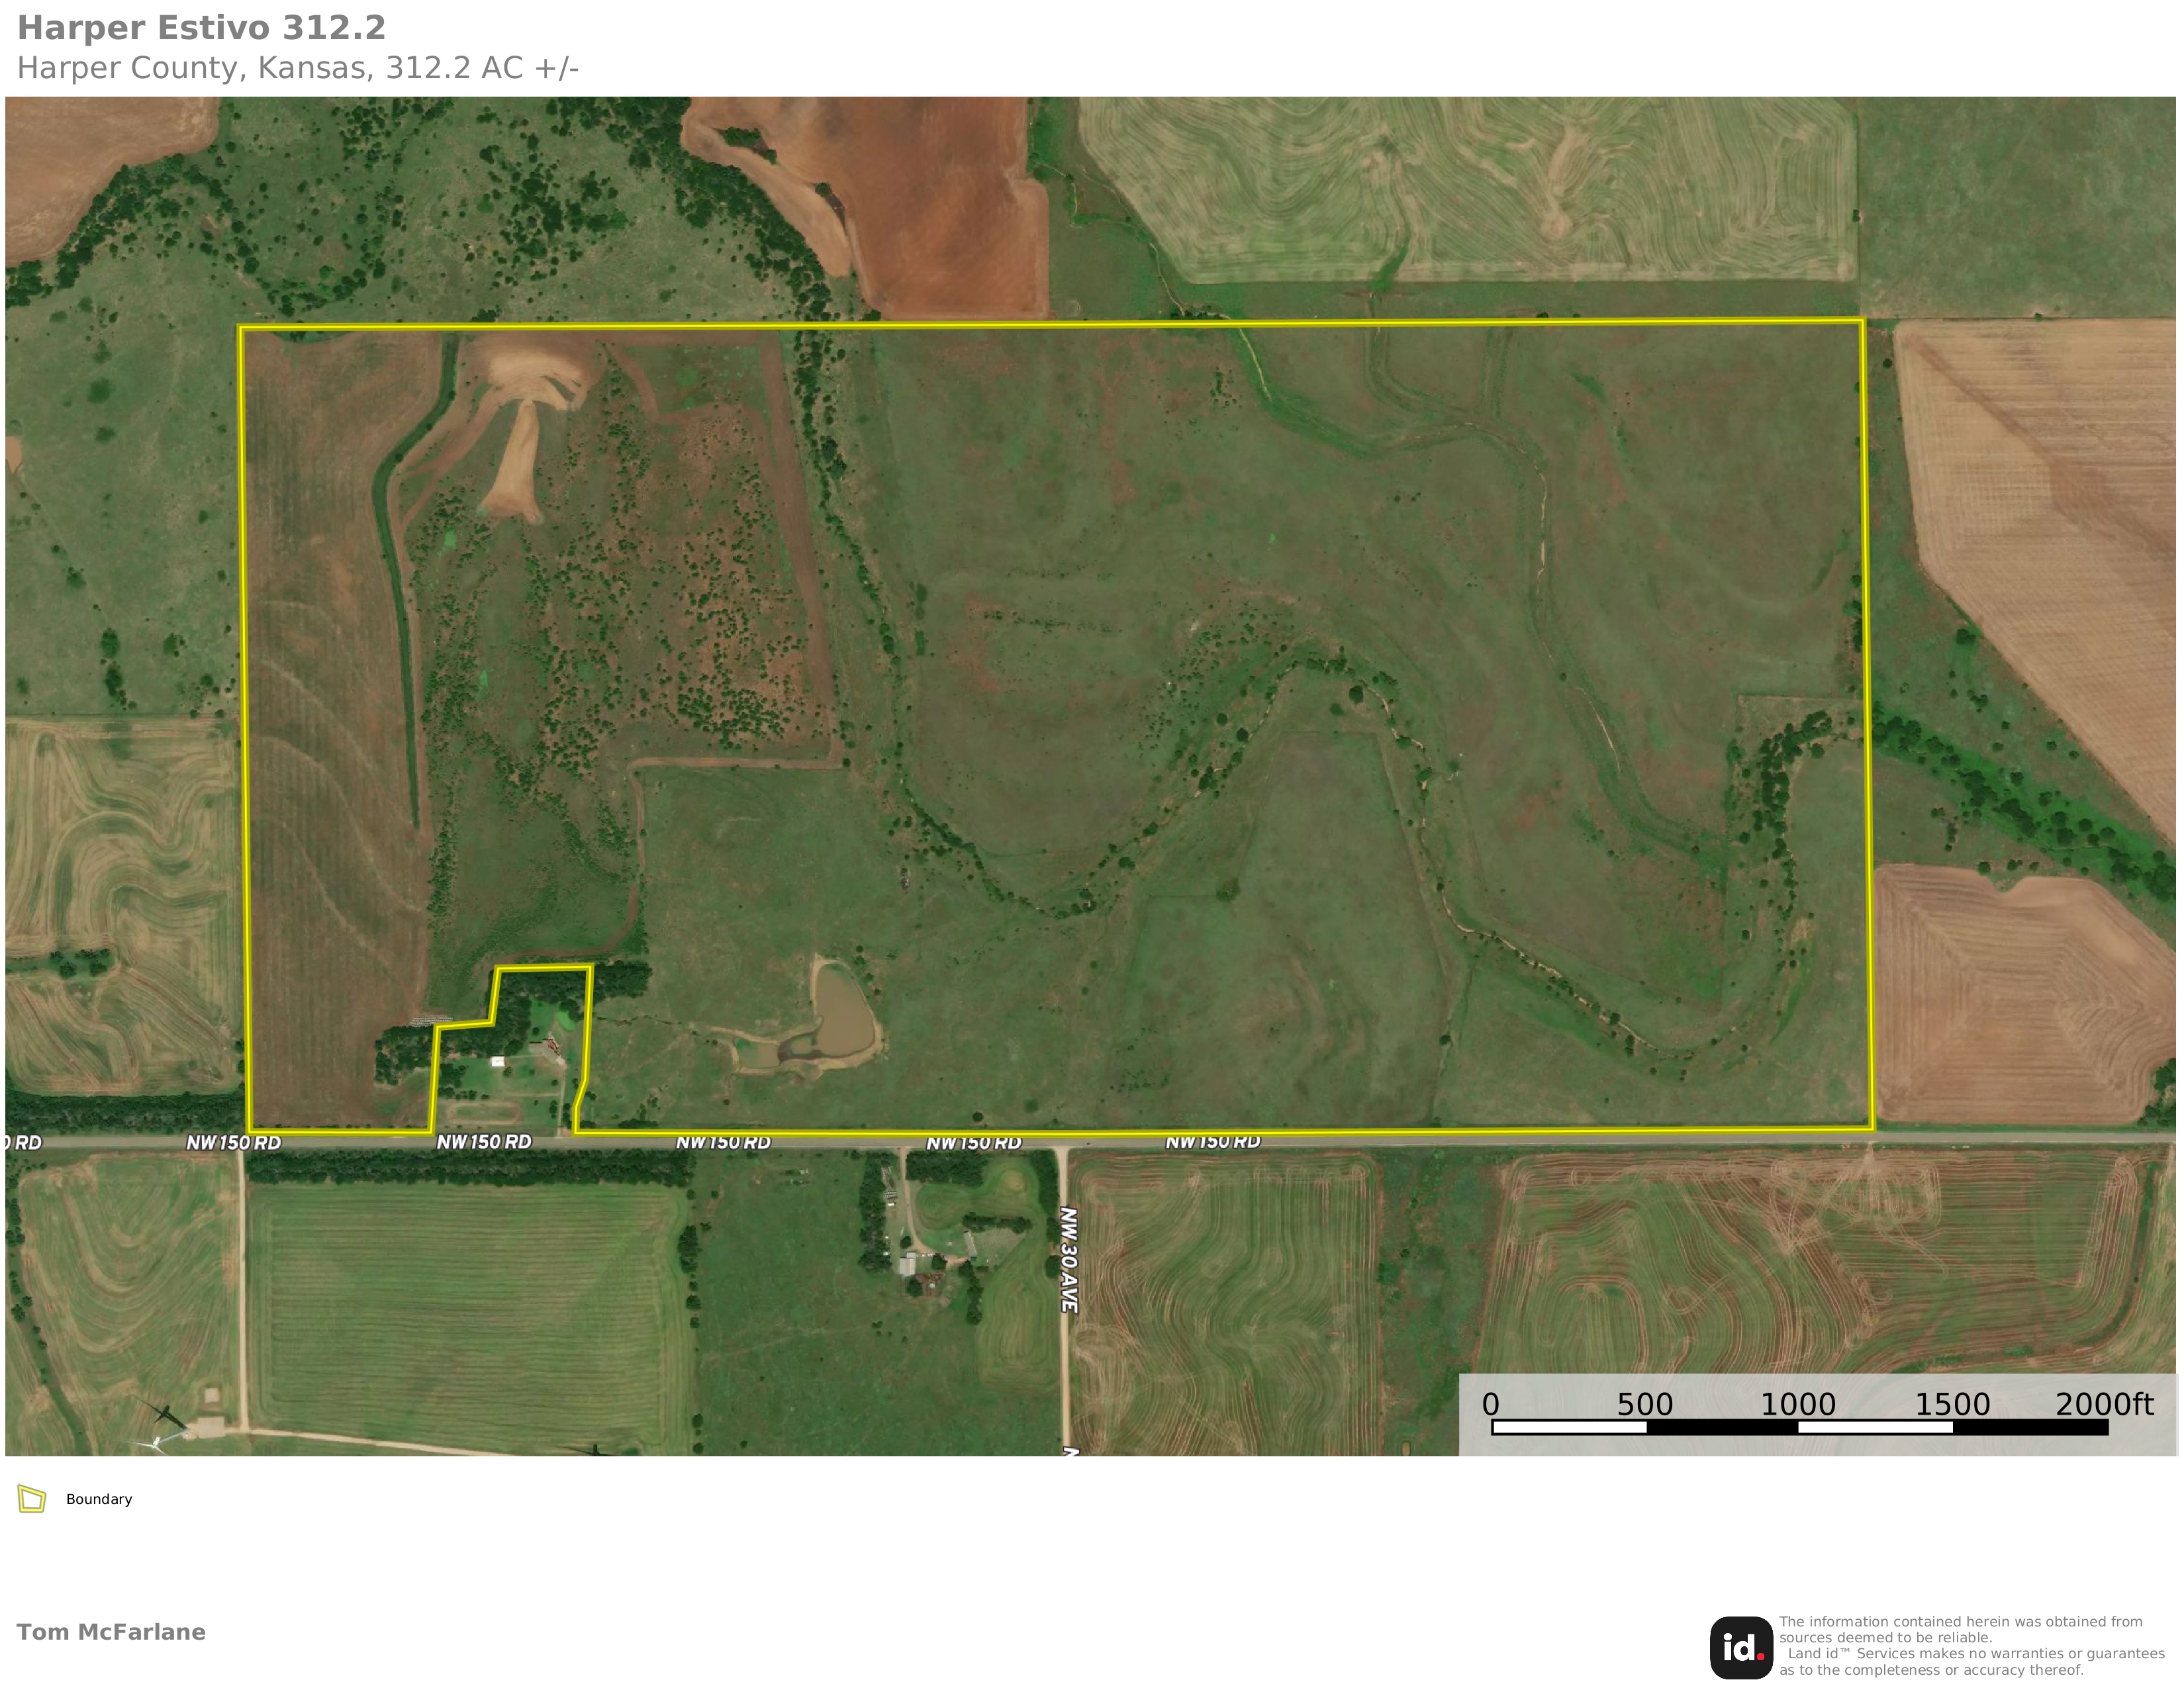Click the Harper Estivo 312.2 title
2184x1688 pixels.
coord(201,28)
